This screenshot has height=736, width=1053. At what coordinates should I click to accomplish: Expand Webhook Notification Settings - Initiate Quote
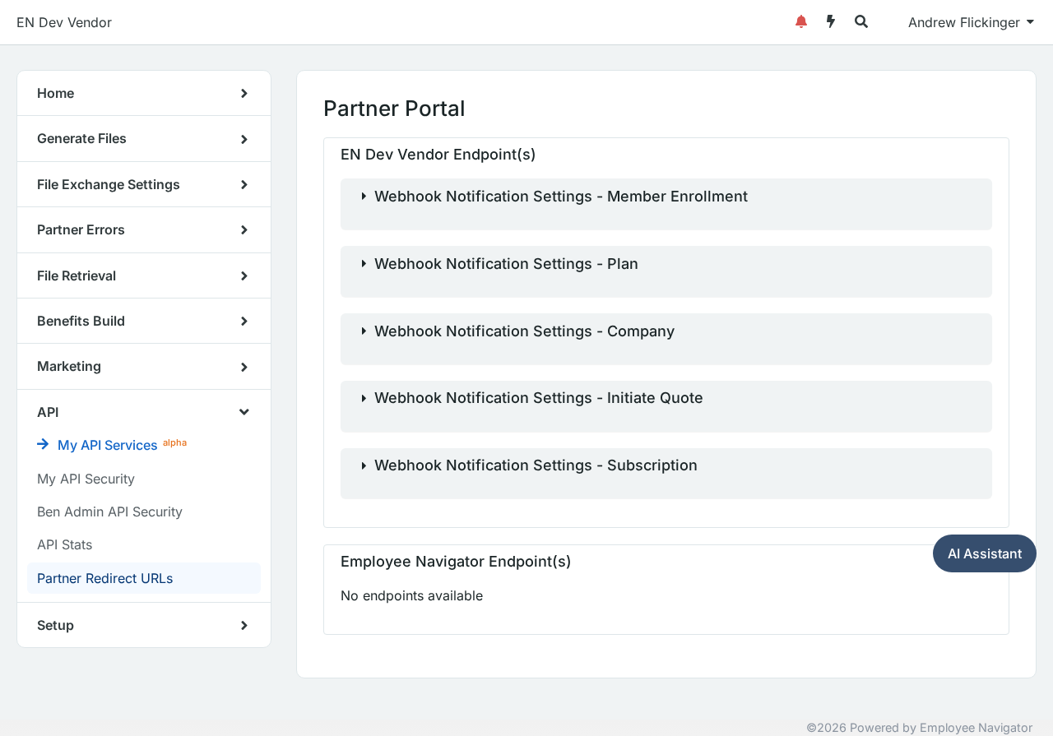666,406
